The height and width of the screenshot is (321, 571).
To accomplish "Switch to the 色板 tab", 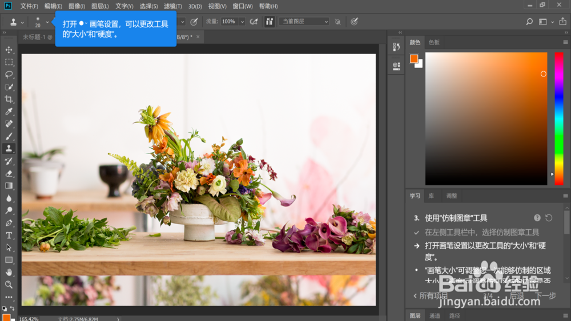I will click(434, 42).
